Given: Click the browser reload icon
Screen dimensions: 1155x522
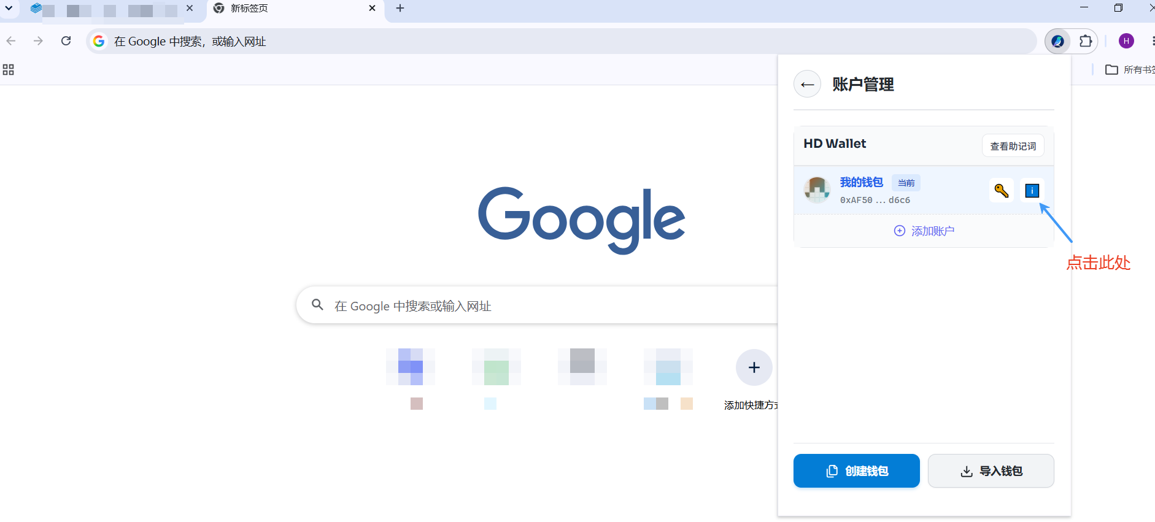Looking at the screenshot, I should coord(66,41).
